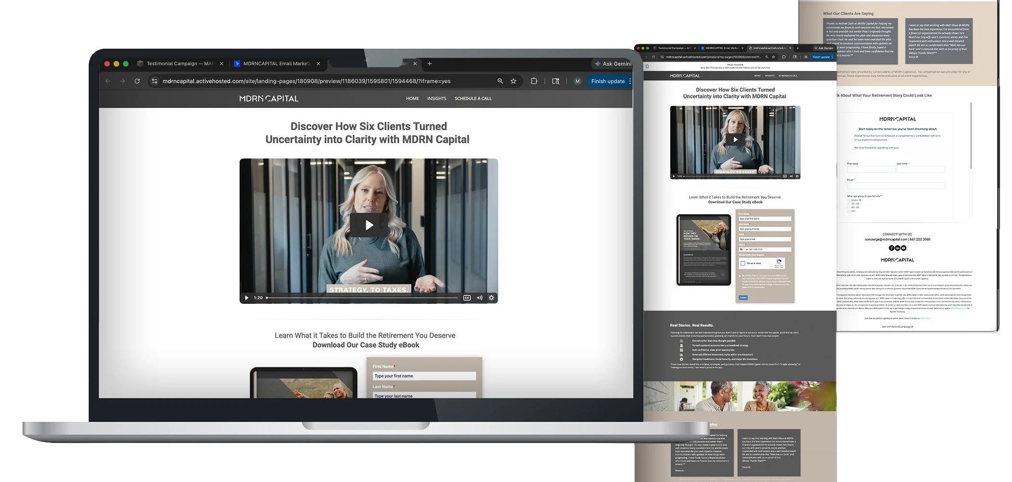The image size is (1012, 482).
Task: Select Under 54 age option in right page
Action: 849,200
